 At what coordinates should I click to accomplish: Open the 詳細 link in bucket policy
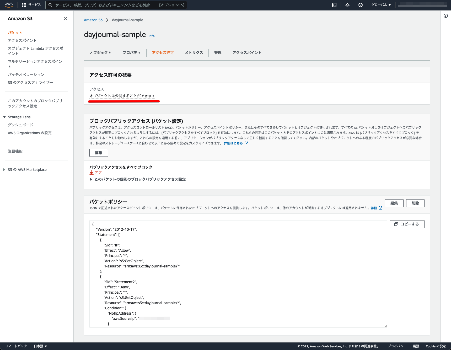point(374,208)
